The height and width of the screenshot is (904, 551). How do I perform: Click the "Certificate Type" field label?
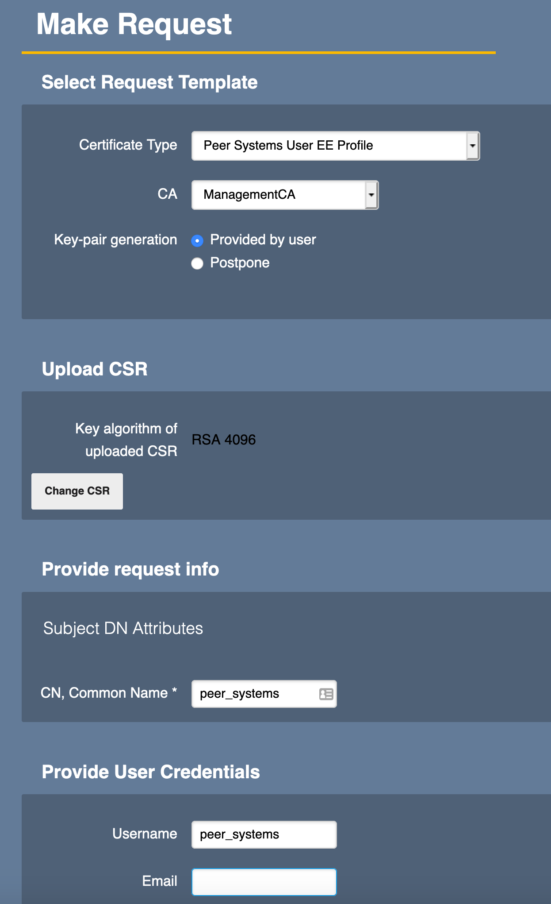[x=128, y=145]
